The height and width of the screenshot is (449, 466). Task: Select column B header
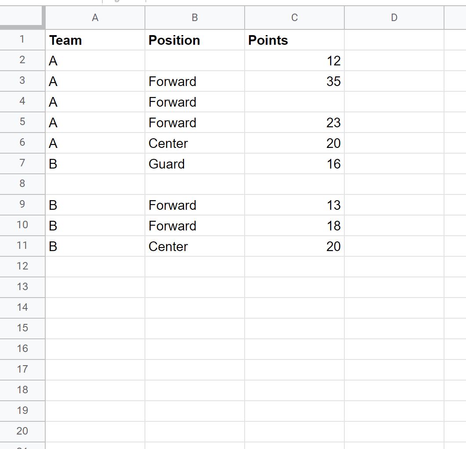click(195, 18)
